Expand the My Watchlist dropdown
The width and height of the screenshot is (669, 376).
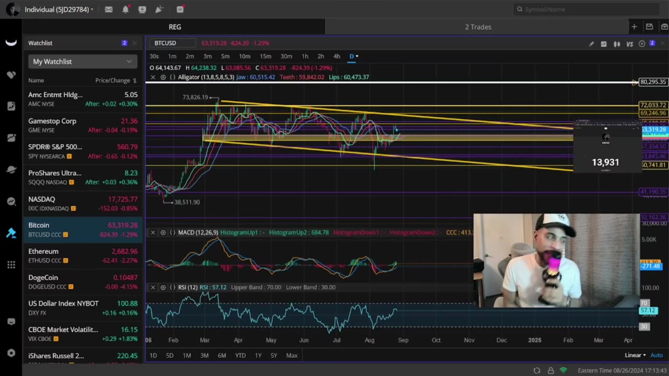pyautogui.click(x=83, y=62)
